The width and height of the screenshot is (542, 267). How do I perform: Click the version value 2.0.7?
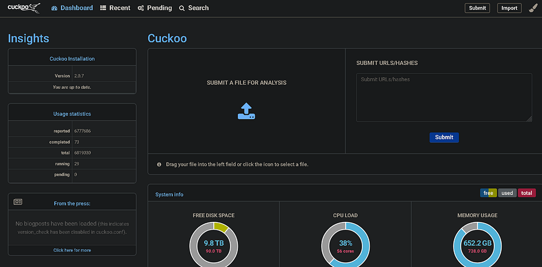79,76
